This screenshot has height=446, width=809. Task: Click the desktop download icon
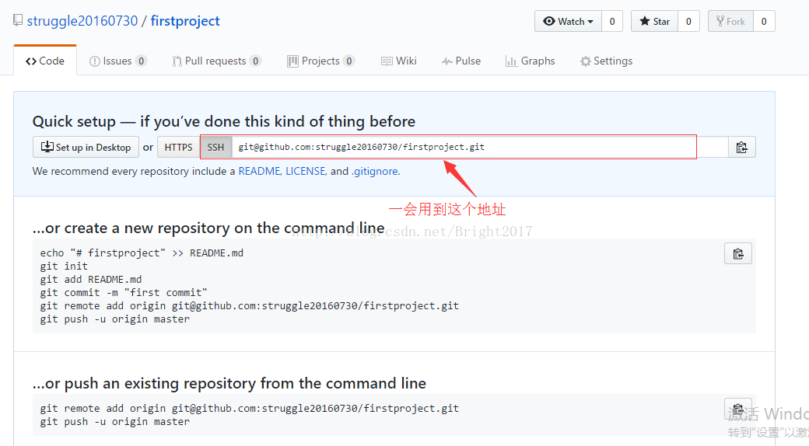pos(47,146)
